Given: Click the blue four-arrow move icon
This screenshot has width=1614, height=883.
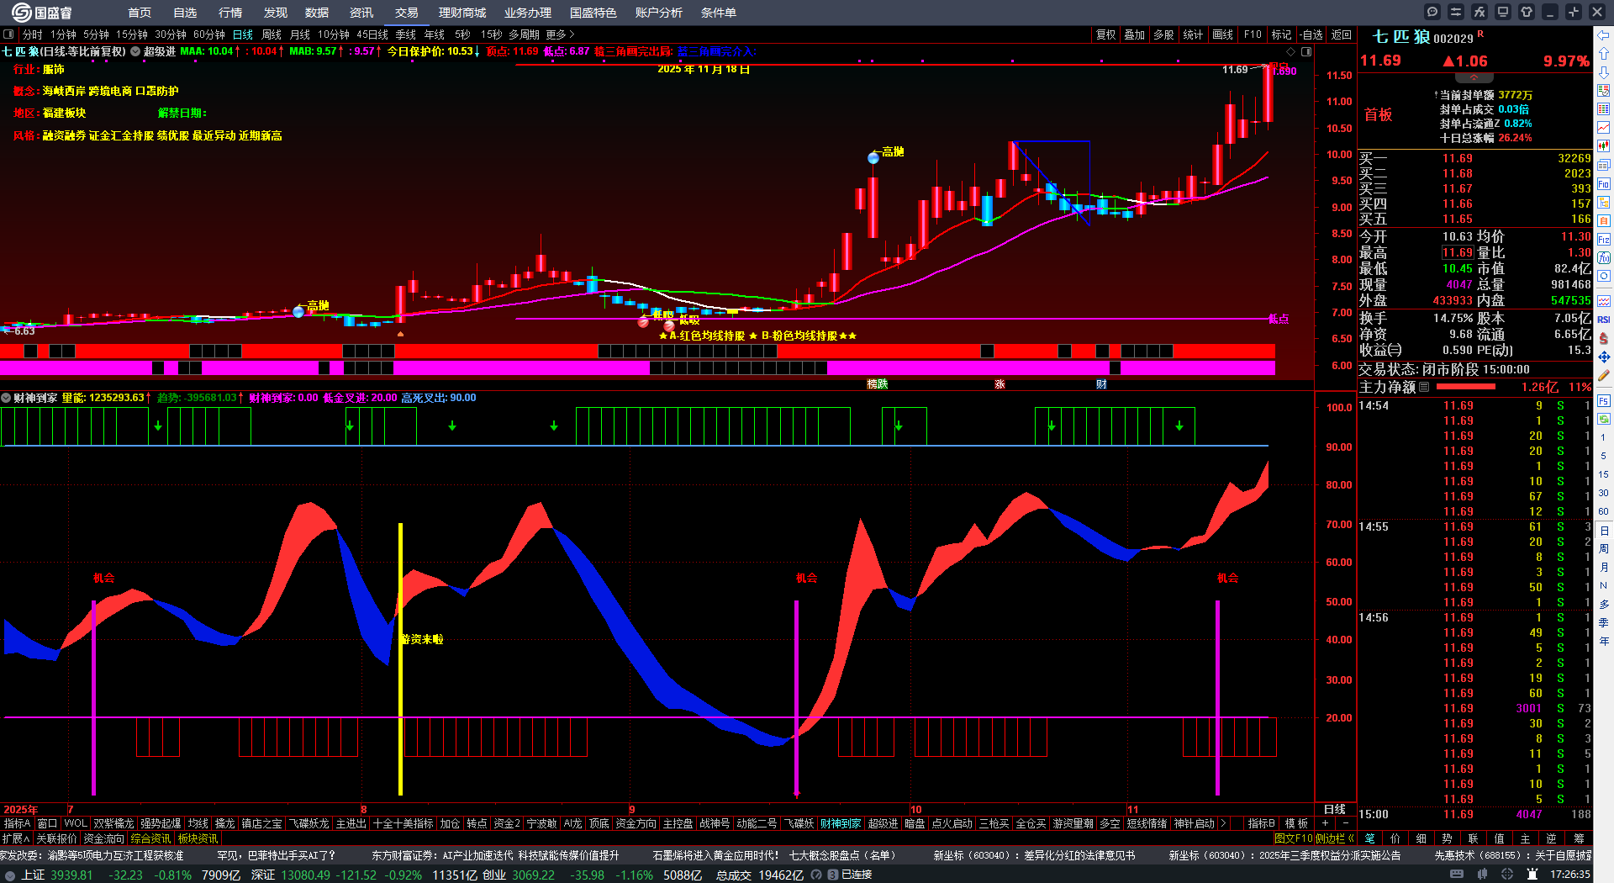Looking at the screenshot, I should (x=1604, y=357).
